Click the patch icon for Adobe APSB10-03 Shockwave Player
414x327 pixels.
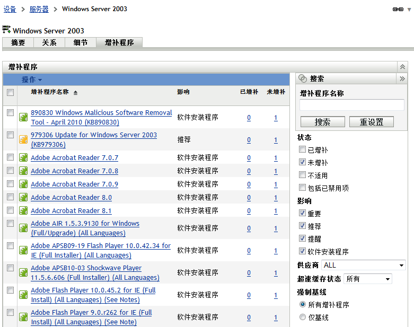coord(23,272)
